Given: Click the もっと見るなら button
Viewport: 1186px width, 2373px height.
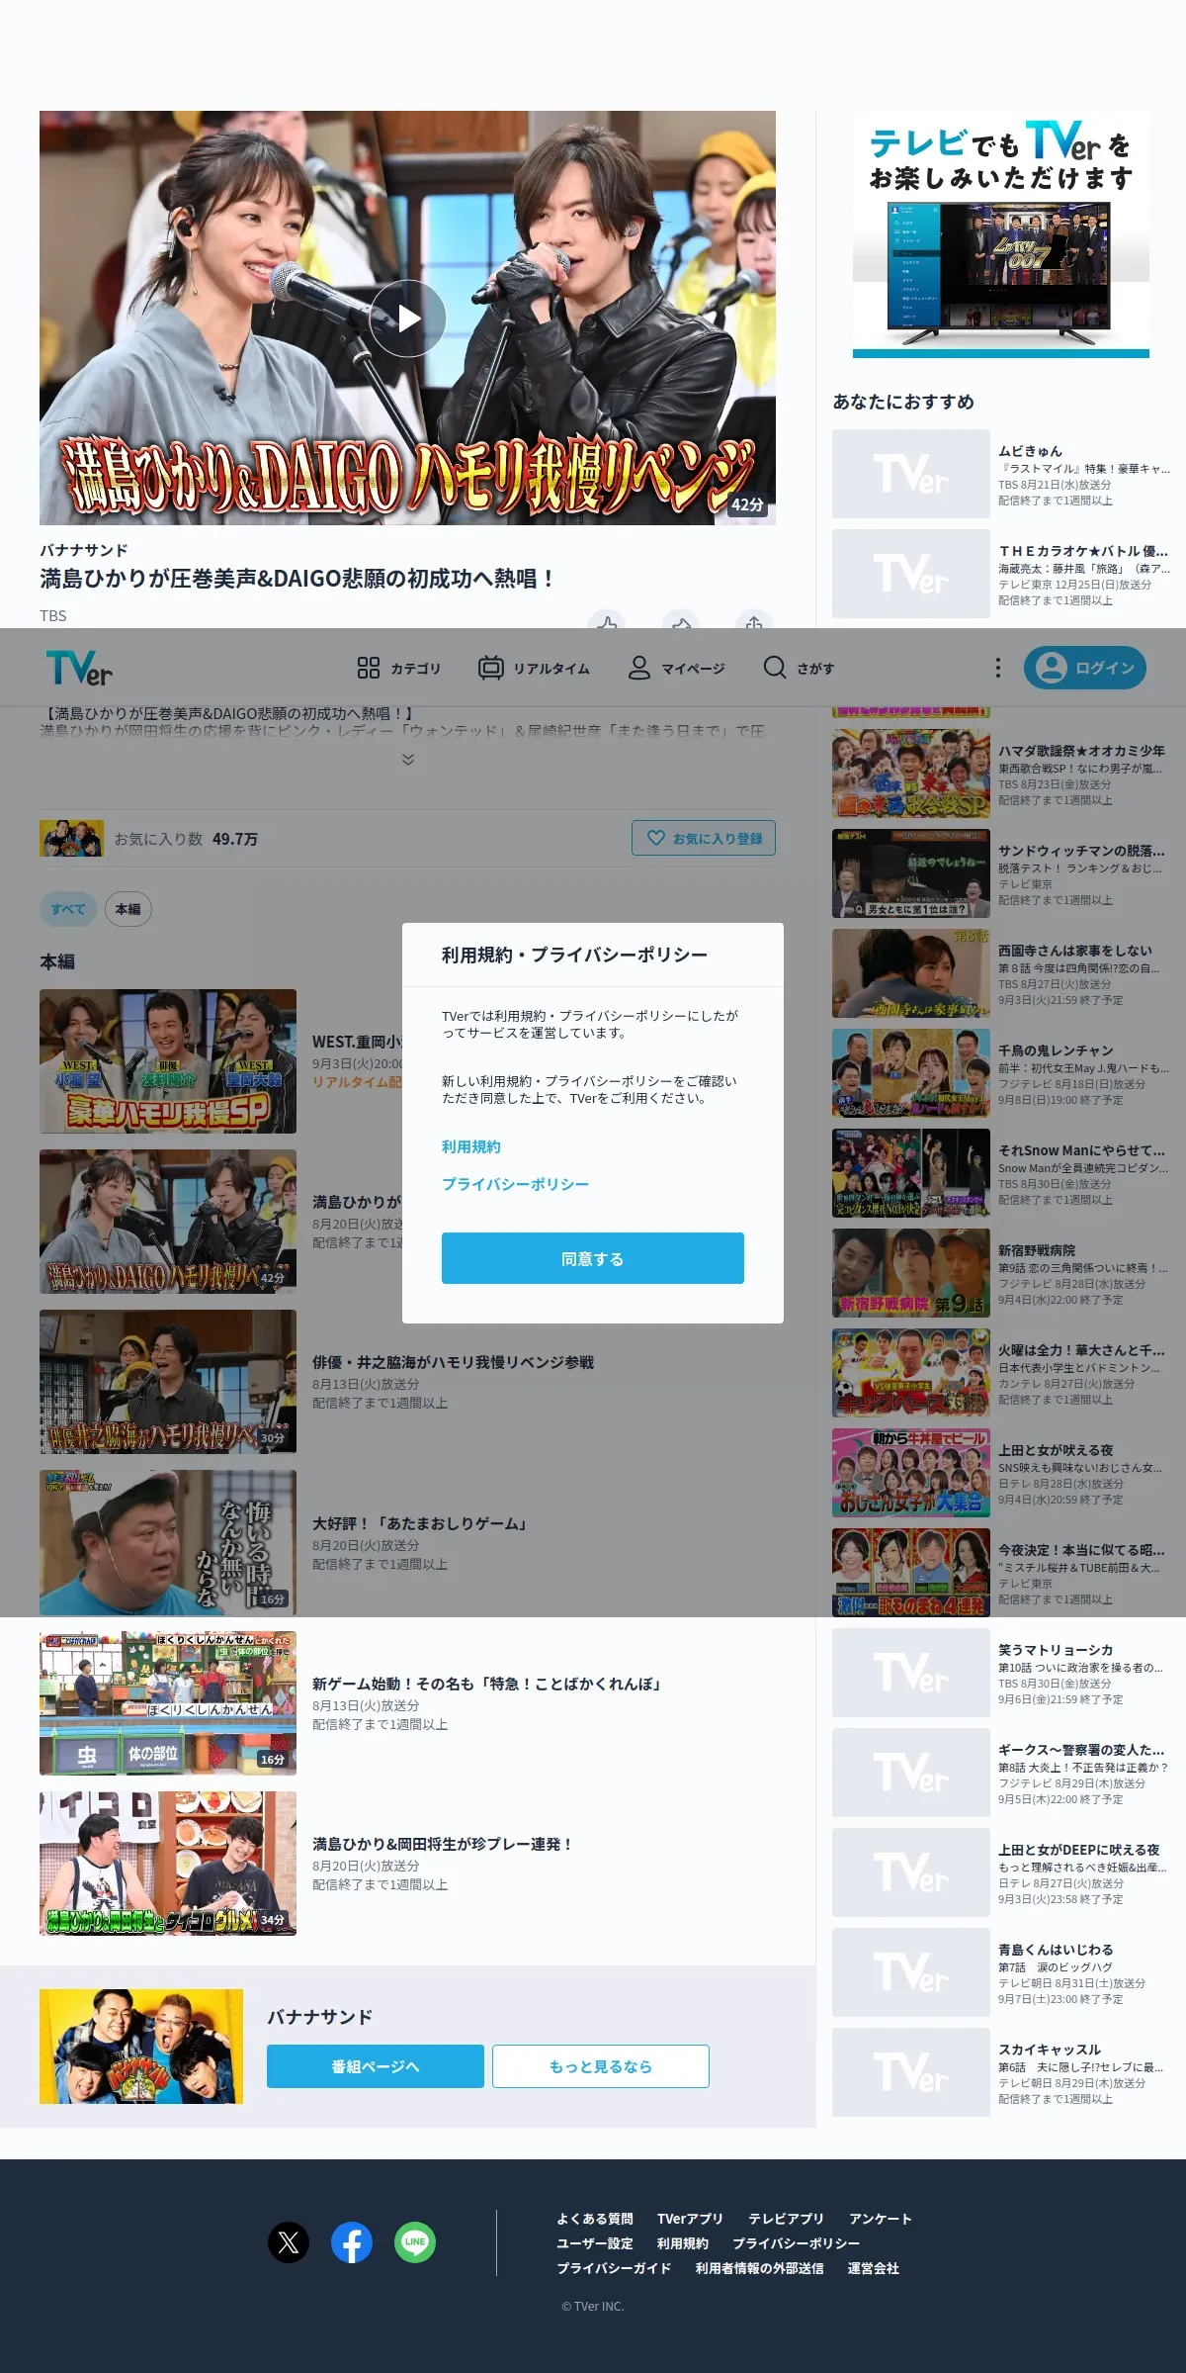Looking at the screenshot, I should click(601, 2066).
